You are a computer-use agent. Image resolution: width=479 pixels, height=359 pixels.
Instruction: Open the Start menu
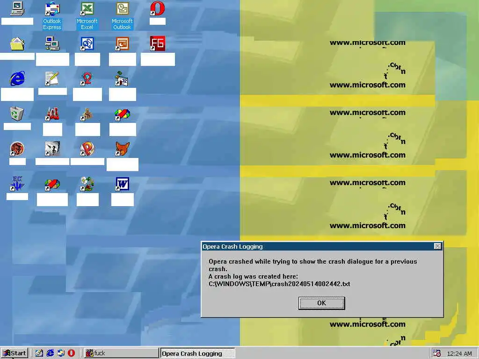(15, 353)
